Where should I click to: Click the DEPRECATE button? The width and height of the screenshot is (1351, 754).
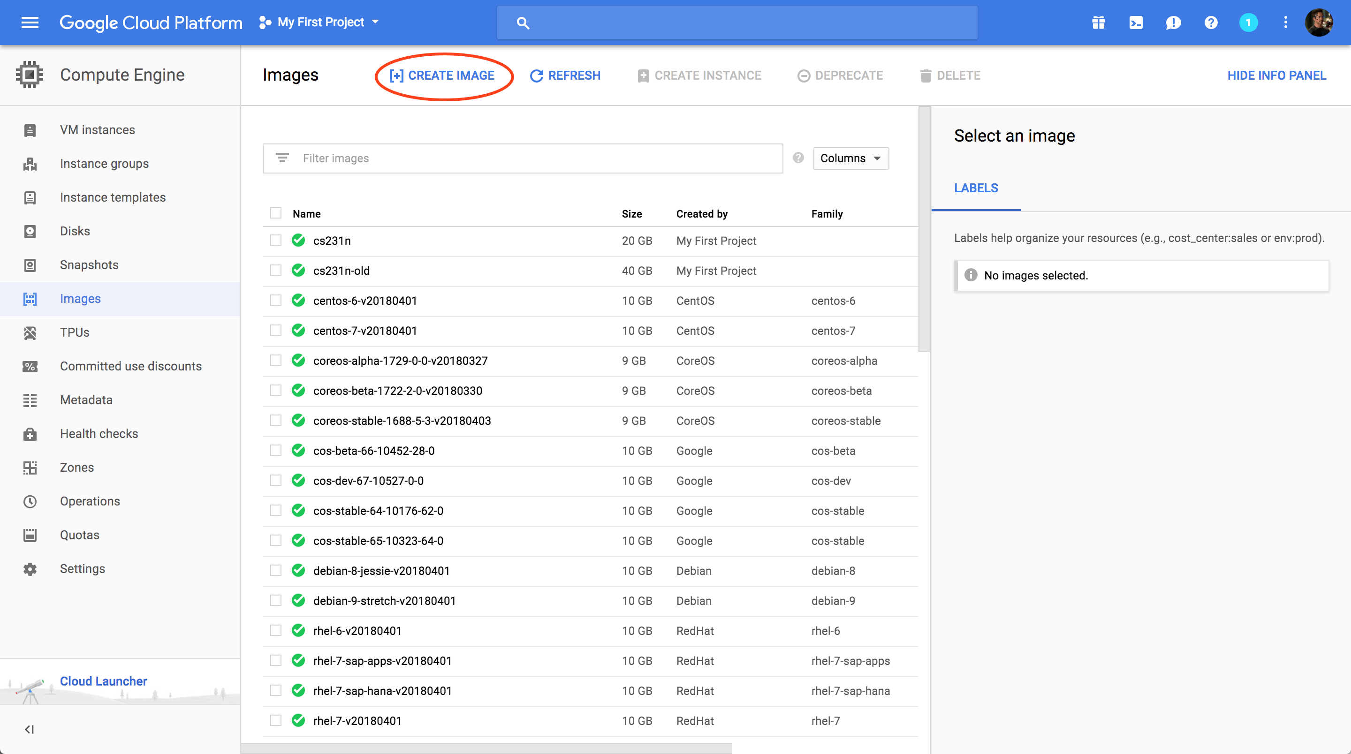(x=840, y=75)
